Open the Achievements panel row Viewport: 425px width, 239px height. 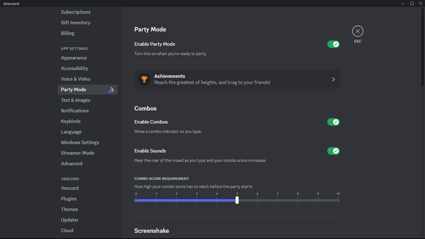pos(237,79)
